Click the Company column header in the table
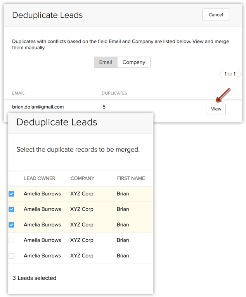This screenshot has width=246, height=297. 82,178
